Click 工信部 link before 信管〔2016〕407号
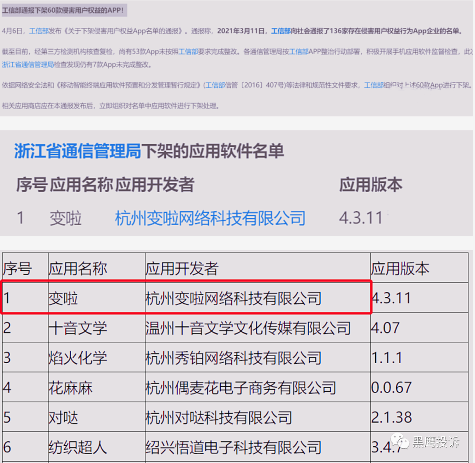475x463 pixels. tap(216, 85)
